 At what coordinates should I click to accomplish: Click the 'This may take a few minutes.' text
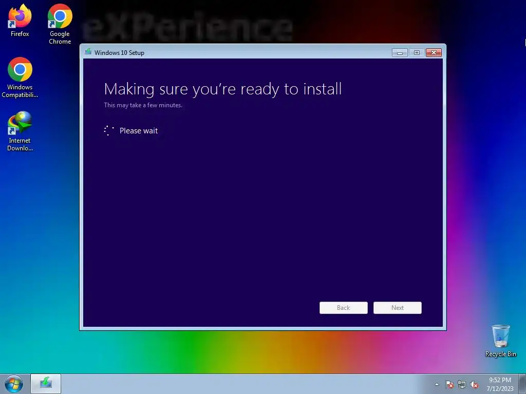coord(143,105)
